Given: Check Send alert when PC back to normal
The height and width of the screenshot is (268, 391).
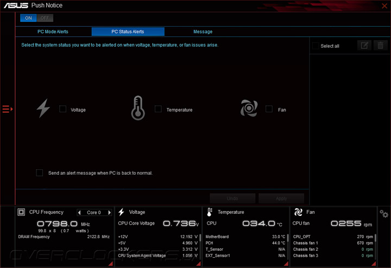Looking at the screenshot, I should (40, 173).
